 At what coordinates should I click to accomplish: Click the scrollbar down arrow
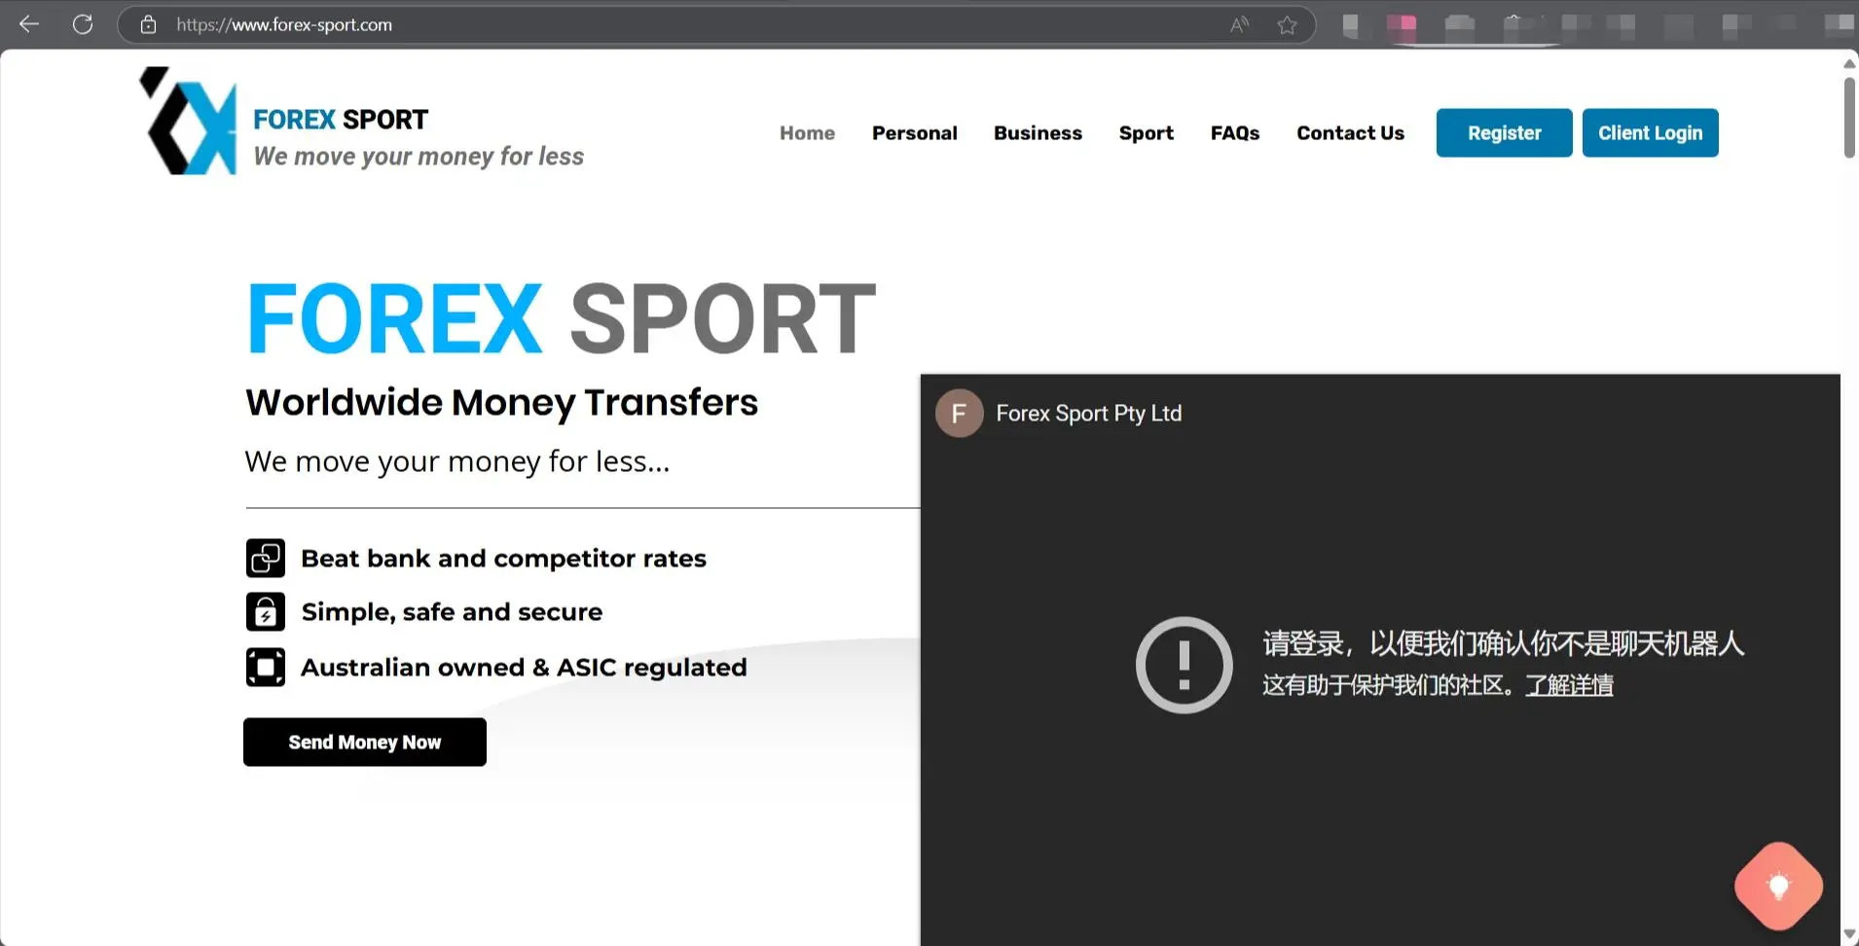pos(1849,934)
